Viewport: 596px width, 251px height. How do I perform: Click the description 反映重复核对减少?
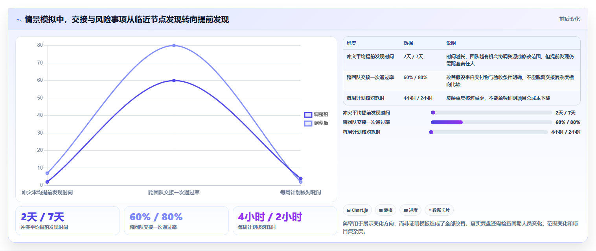pyautogui.click(x=498, y=98)
